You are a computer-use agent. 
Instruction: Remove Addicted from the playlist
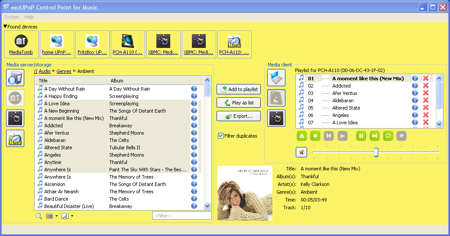pos(426,85)
